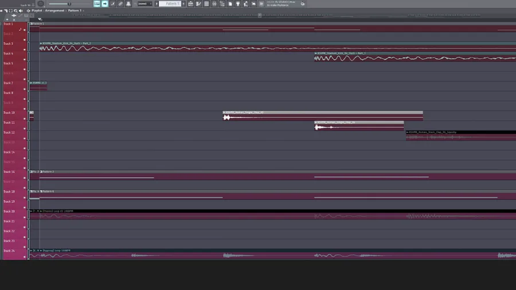Open the piano roll view icon

(x=198, y=3)
